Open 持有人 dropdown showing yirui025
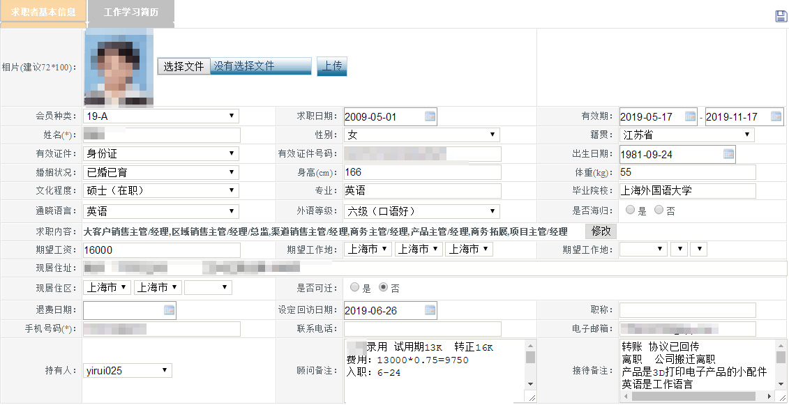This screenshot has height=405, width=789. [128, 371]
